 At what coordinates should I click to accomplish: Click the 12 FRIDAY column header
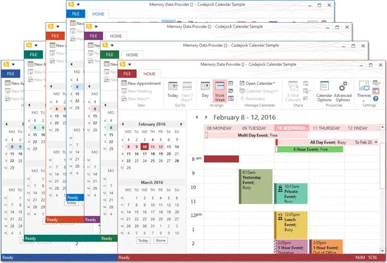coord(362,128)
